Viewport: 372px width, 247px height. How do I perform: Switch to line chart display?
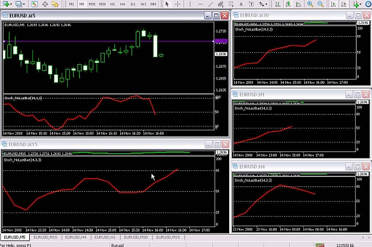tap(298, 4)
